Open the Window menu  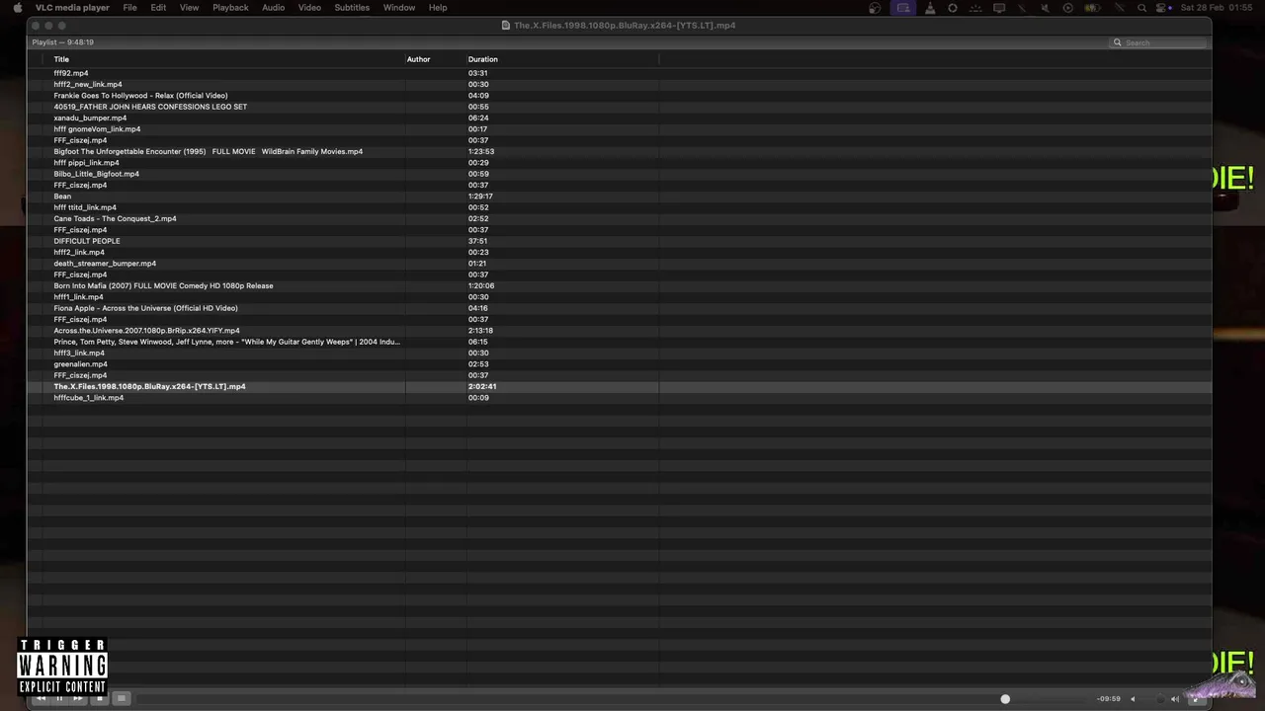(399, 7)
